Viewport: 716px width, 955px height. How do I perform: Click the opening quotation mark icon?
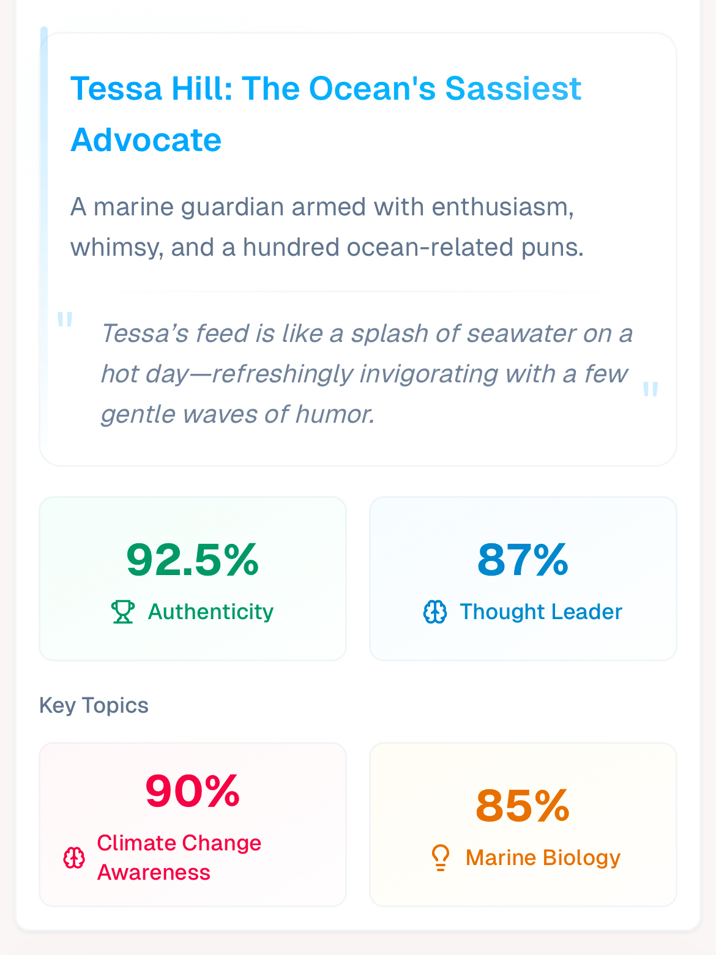point(65,320)
